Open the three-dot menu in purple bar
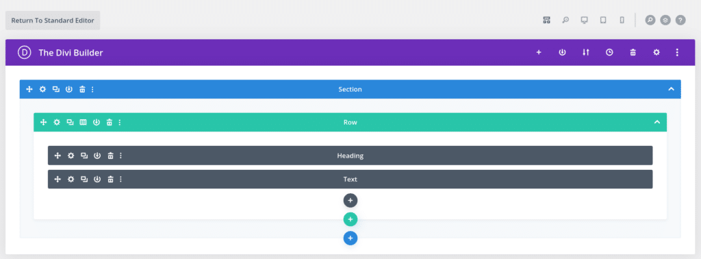This screenshot has height=259, width=701. (677, 52)
